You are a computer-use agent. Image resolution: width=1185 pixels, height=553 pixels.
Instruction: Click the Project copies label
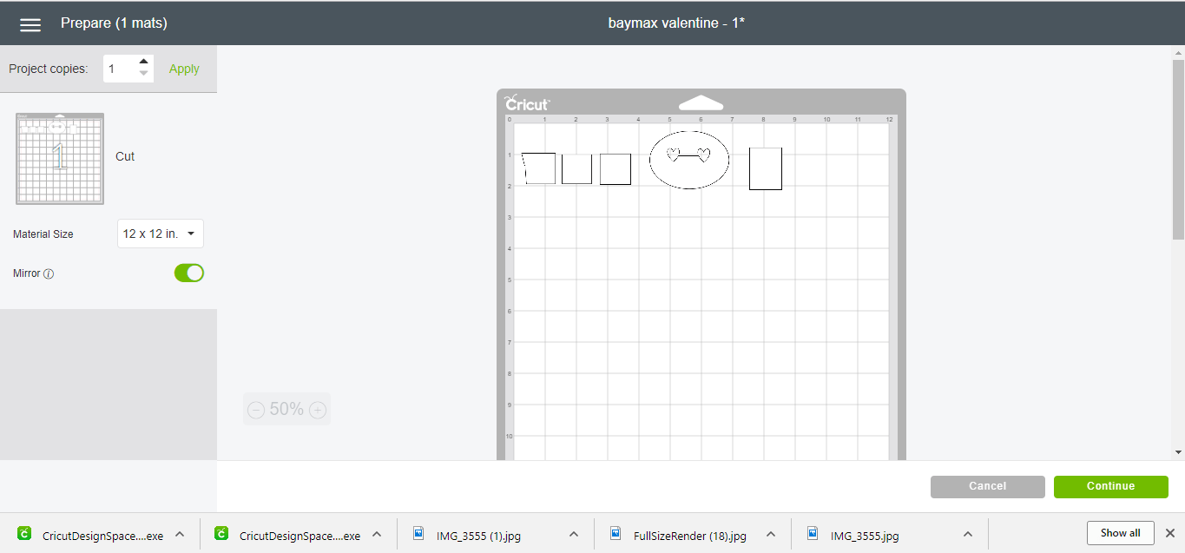(49, 69)
